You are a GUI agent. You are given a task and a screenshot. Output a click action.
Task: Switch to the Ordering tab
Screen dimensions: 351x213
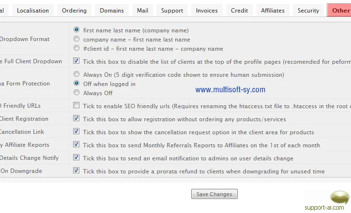pyautogui.click(x=74, y=10)
